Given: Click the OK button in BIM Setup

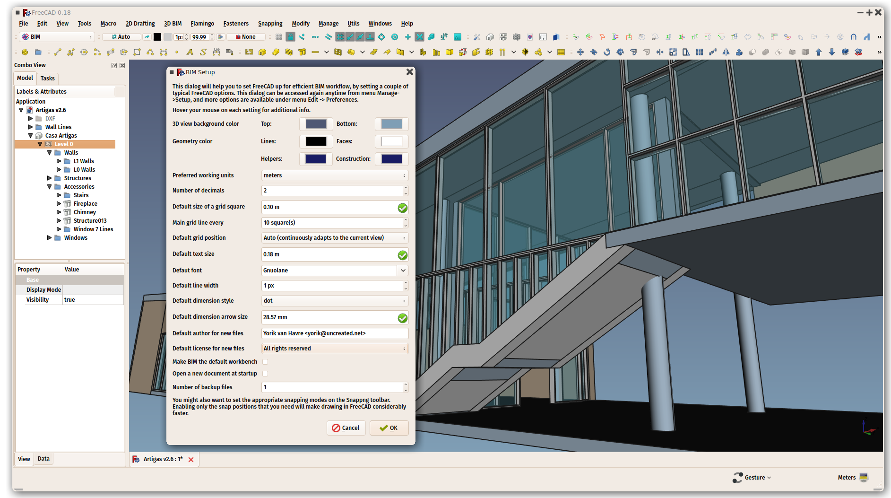Looking at the screenshot, I should click(x=389, y=428).
